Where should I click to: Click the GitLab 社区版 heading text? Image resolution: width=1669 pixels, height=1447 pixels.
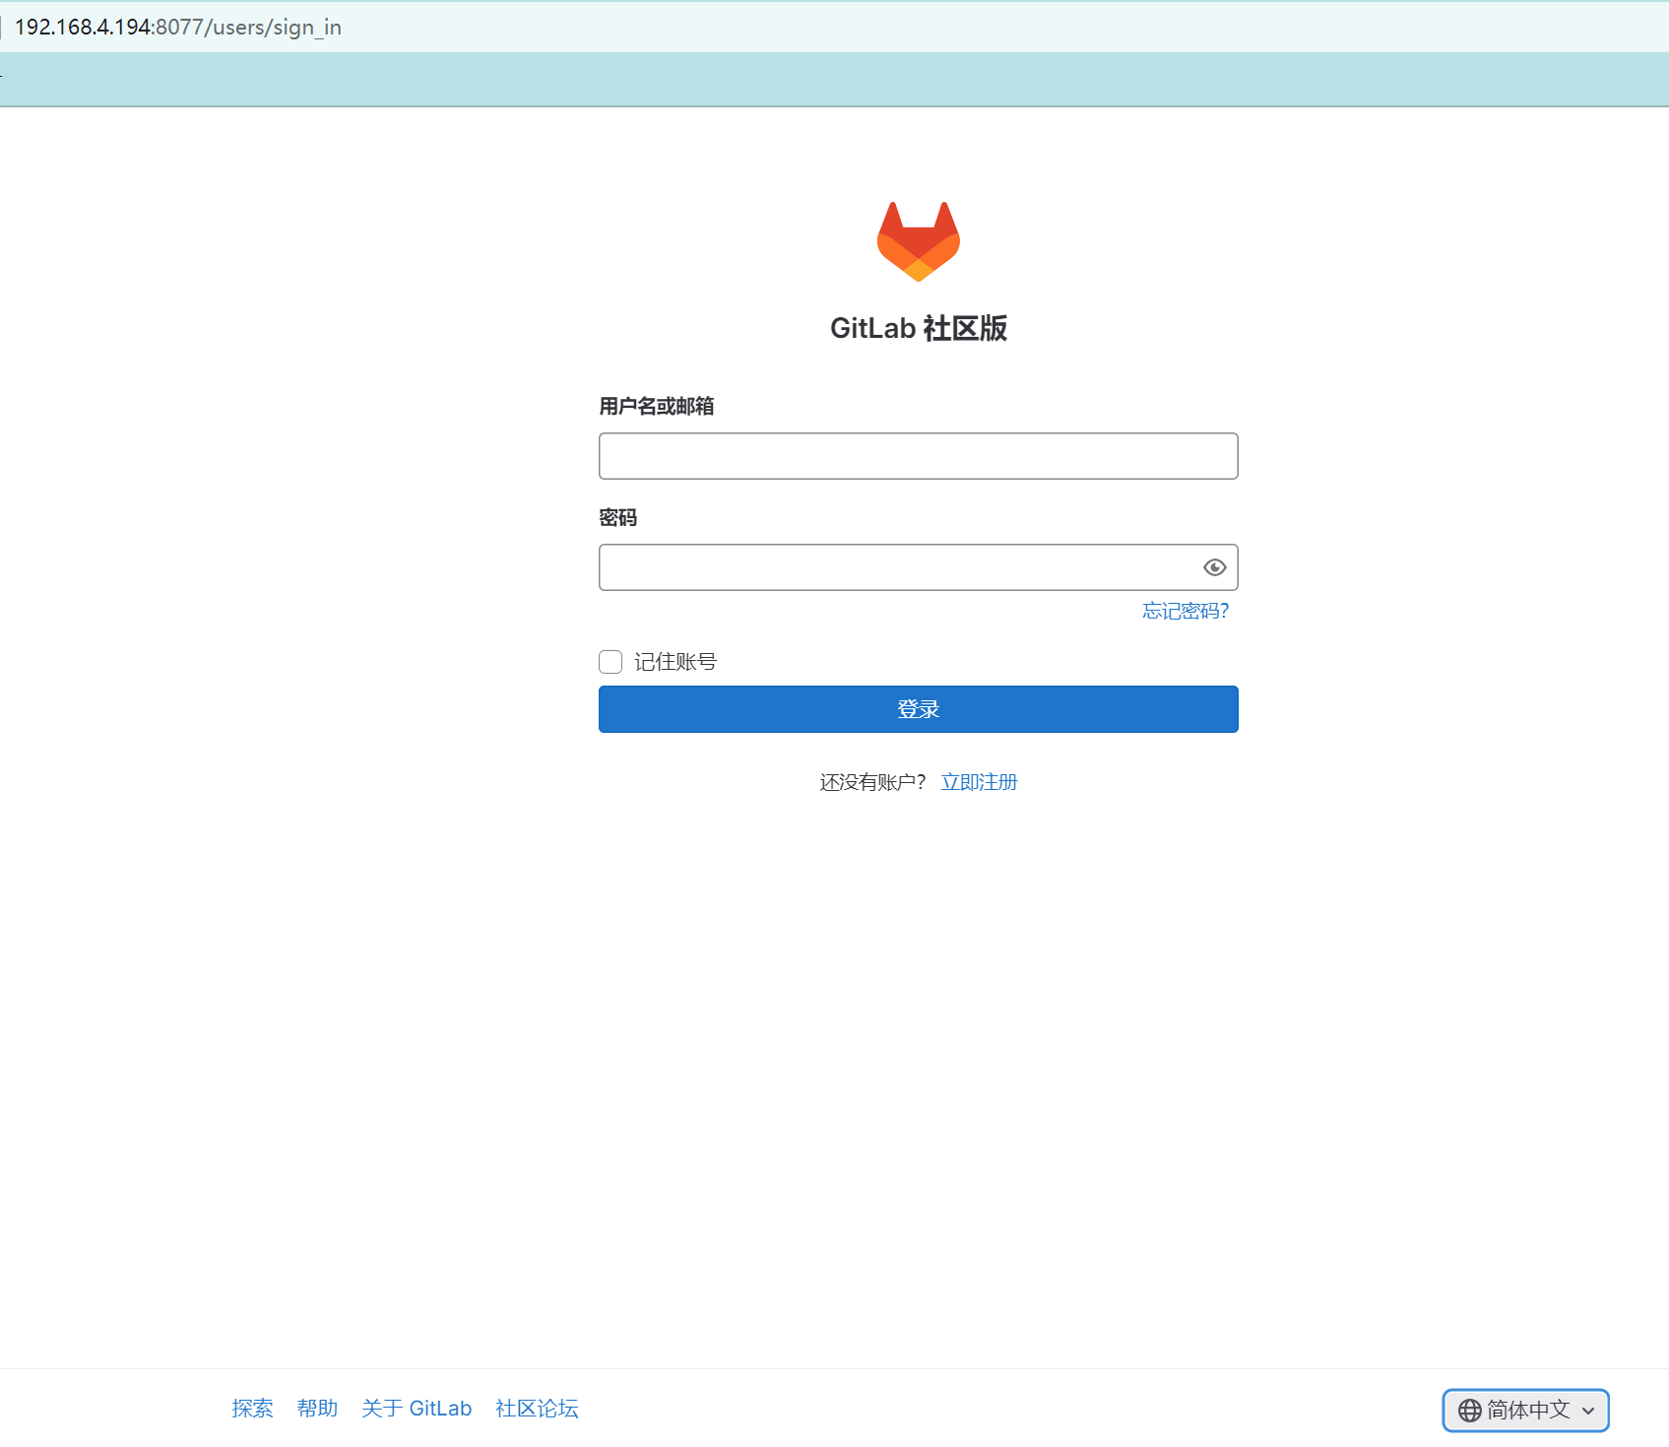(918, 328)
